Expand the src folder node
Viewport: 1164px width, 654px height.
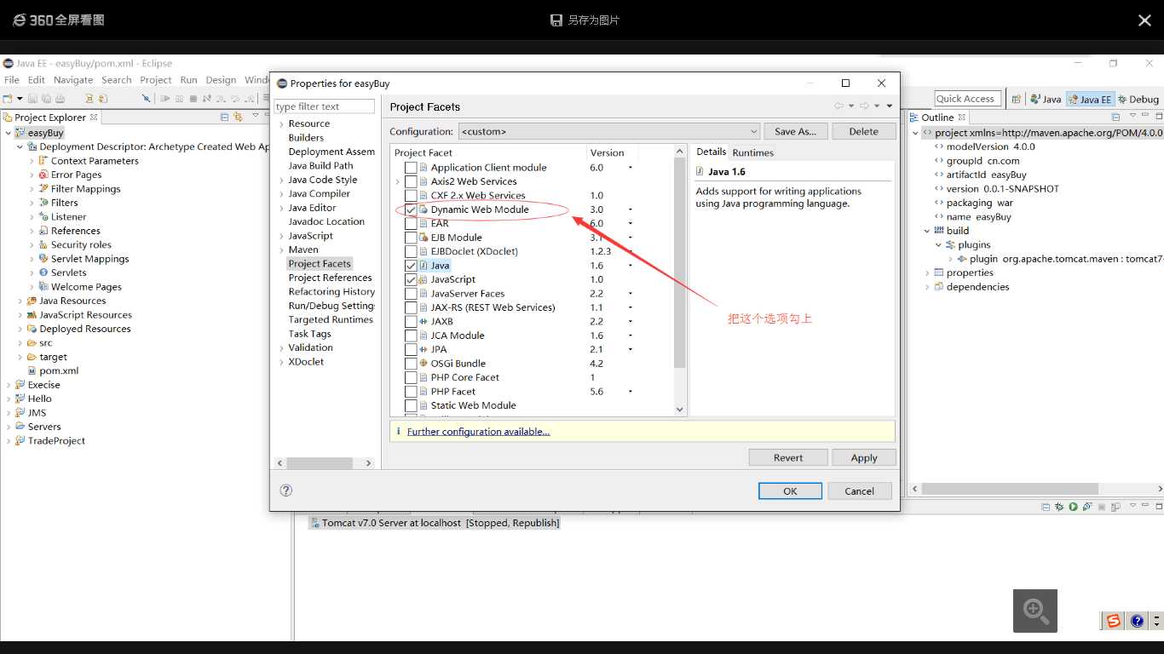20,343
